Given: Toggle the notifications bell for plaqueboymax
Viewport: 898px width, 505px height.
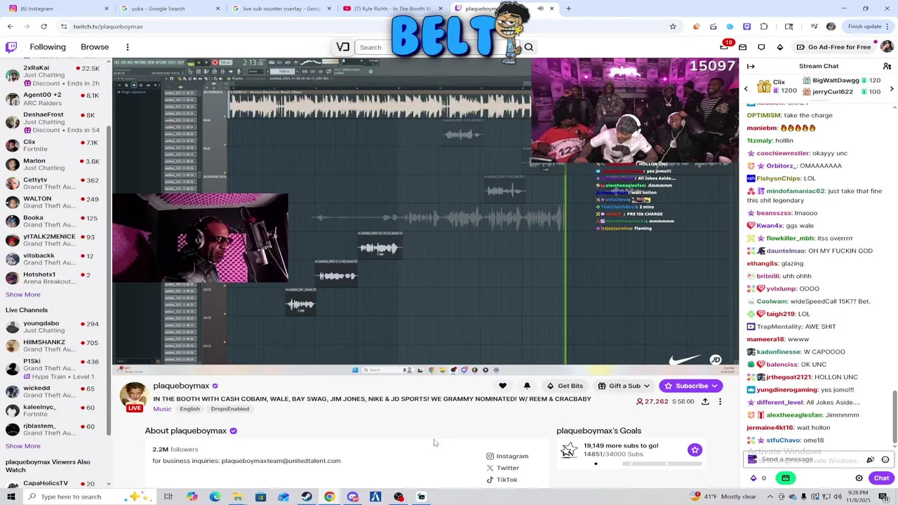Looking at the screenshot, I should pos(527,386).
